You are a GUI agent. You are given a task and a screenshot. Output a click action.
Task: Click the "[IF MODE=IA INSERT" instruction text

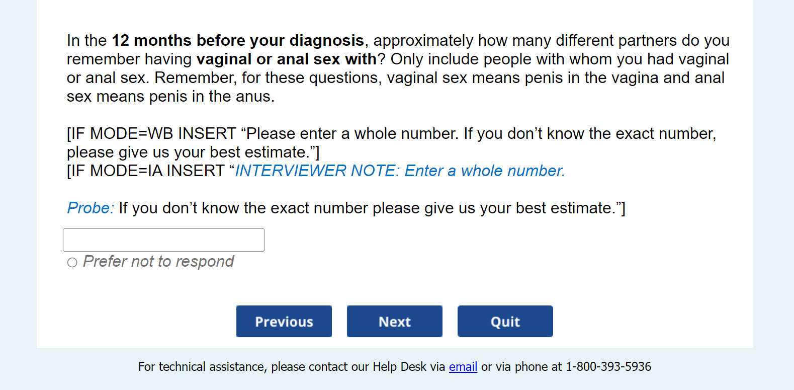(146, 171)
